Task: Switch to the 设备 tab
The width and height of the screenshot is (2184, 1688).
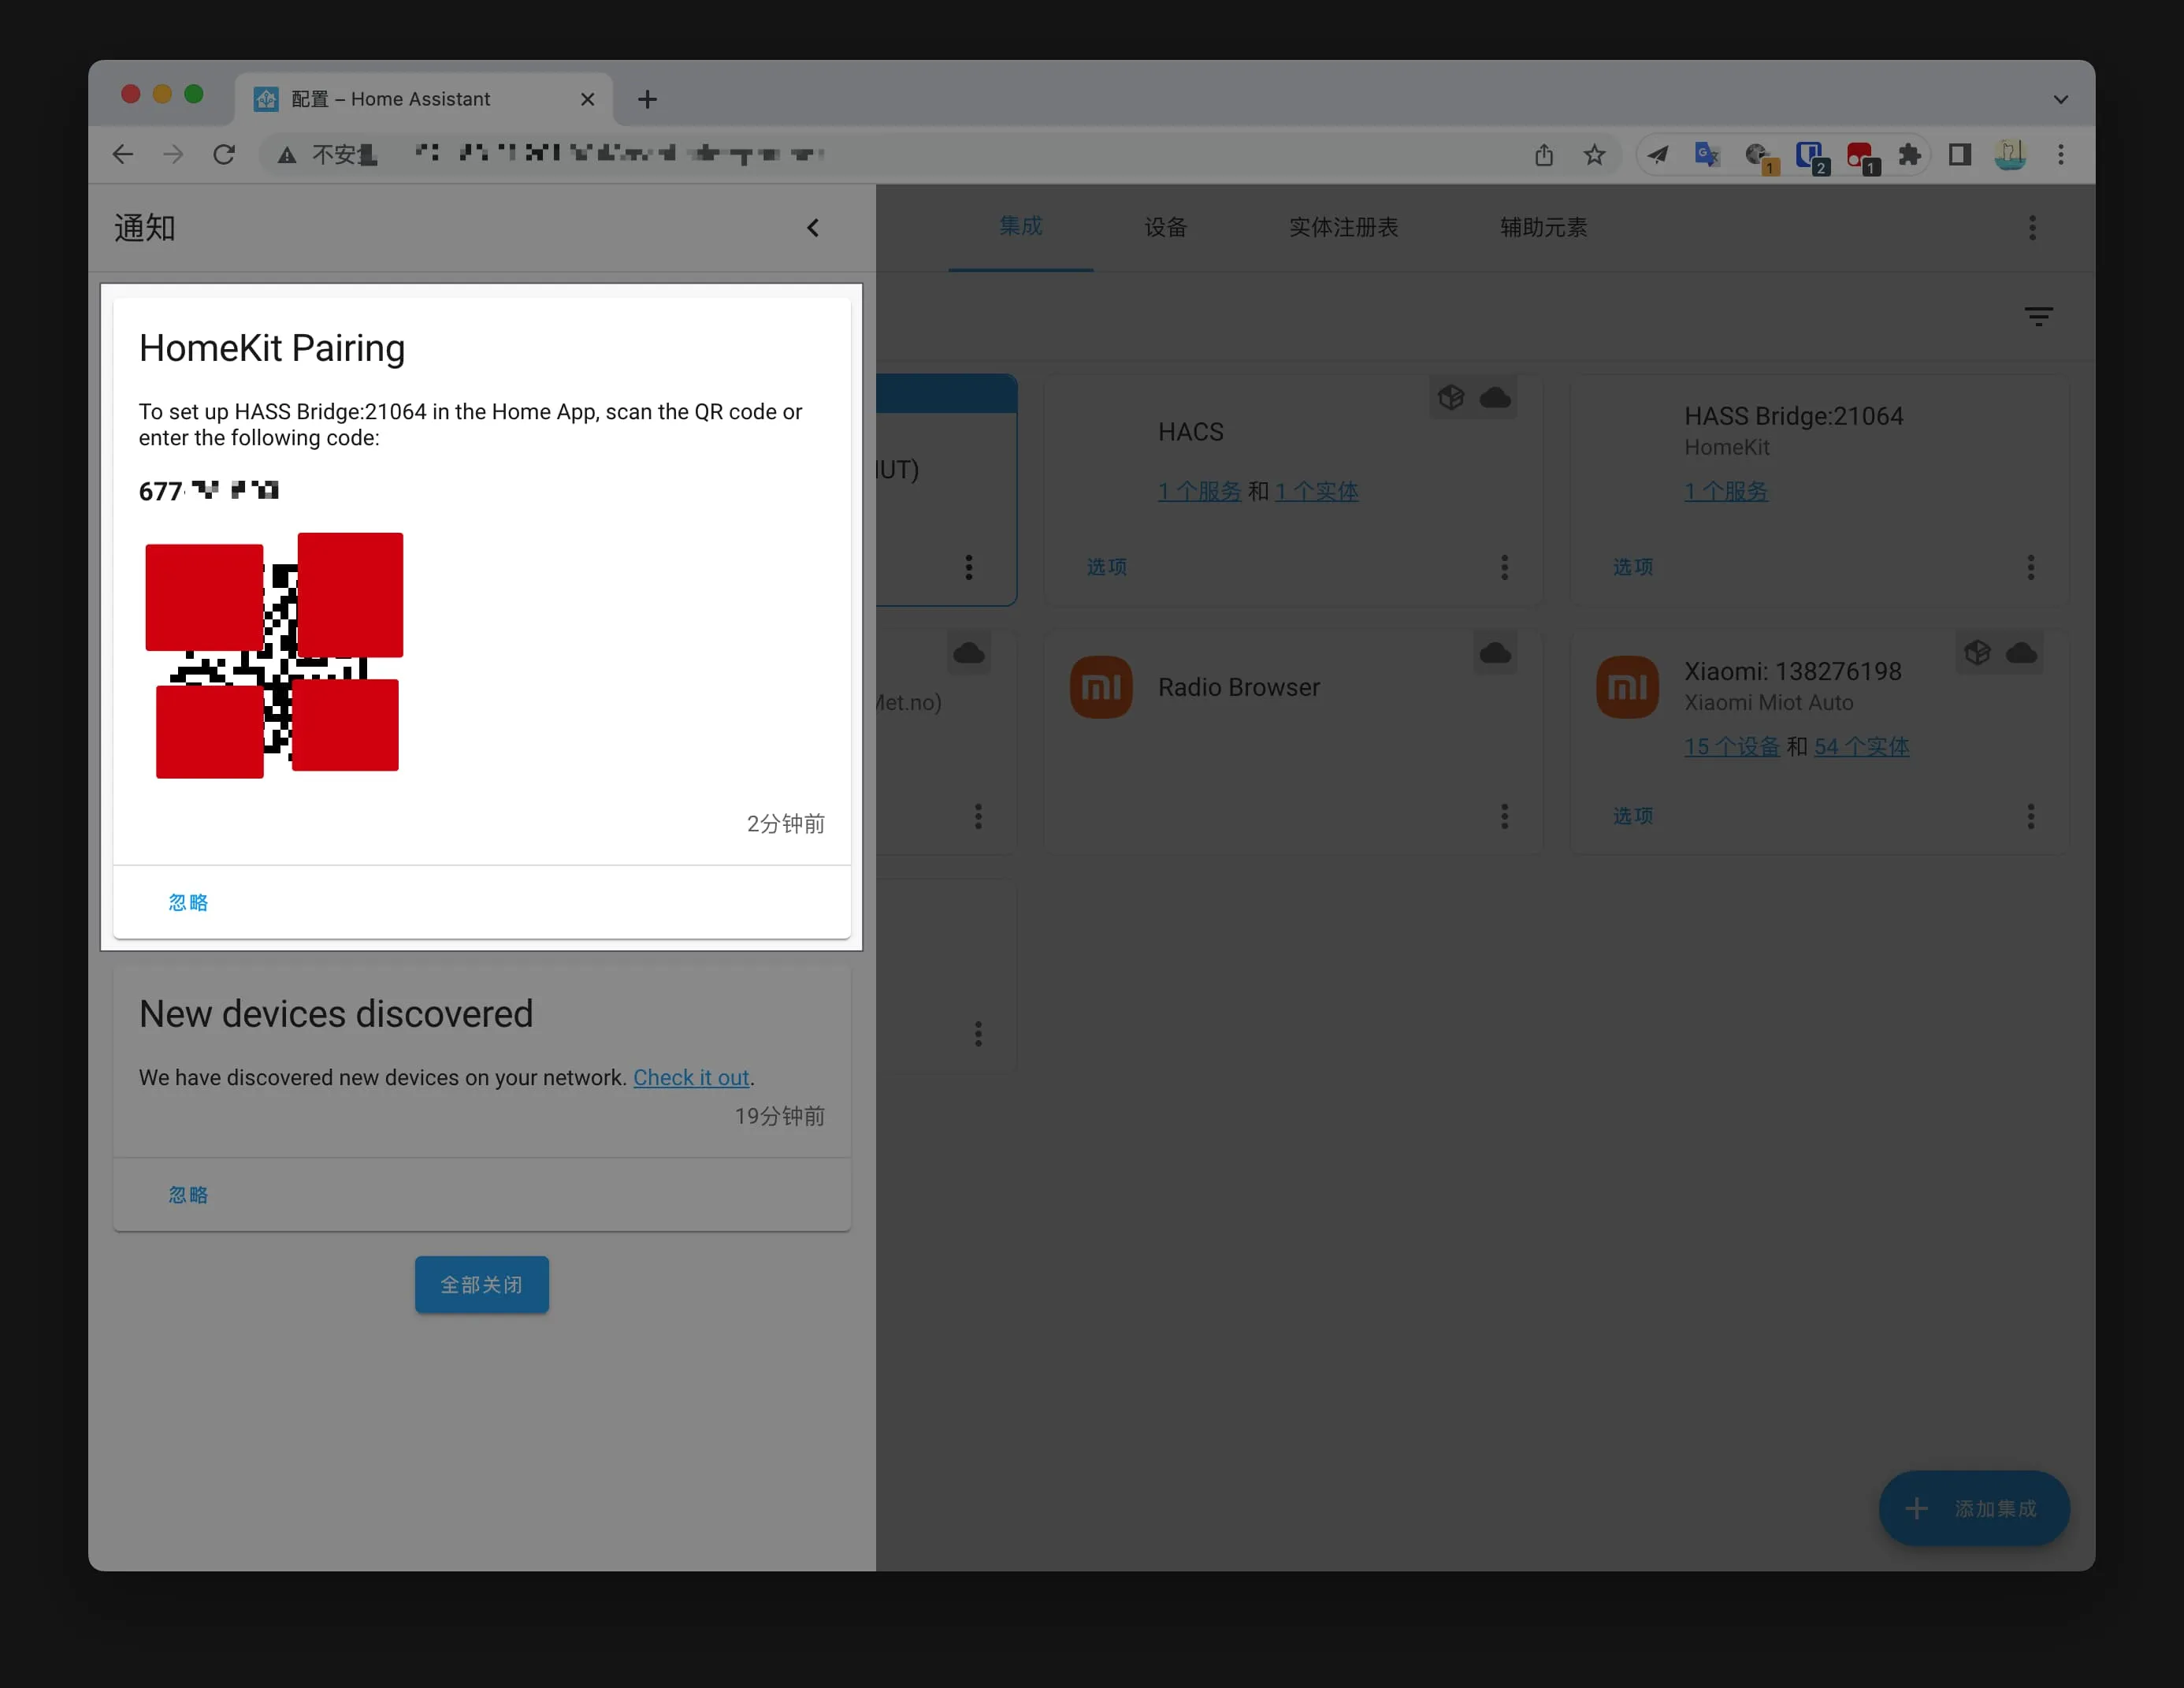Action: point(1165,227)
